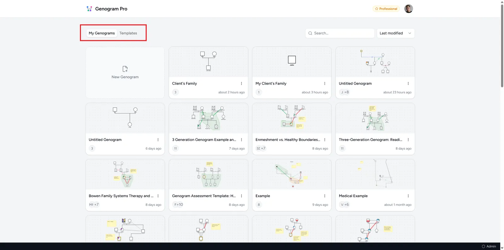Click the Genogram Pro title link

coord(111,9)
